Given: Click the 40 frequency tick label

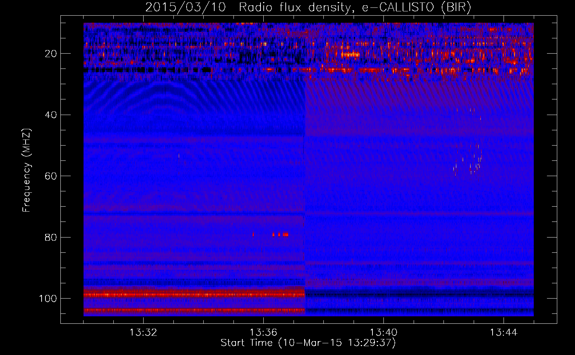Looking at the screenshot, I should click(51, 115).
